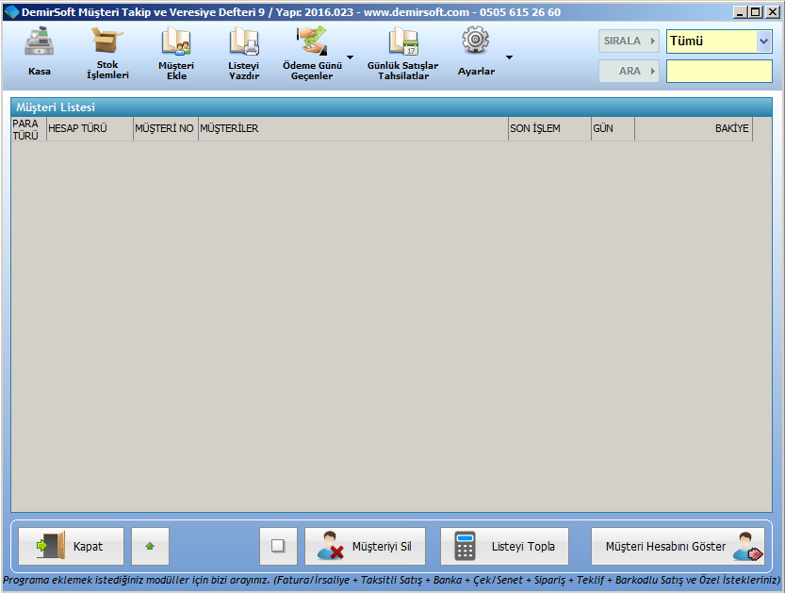The width and height of the screenshot is (785, 593).
Task: Toggle the checkbox beside Müşteriyi Sil
Action: (x=278, y=546)
